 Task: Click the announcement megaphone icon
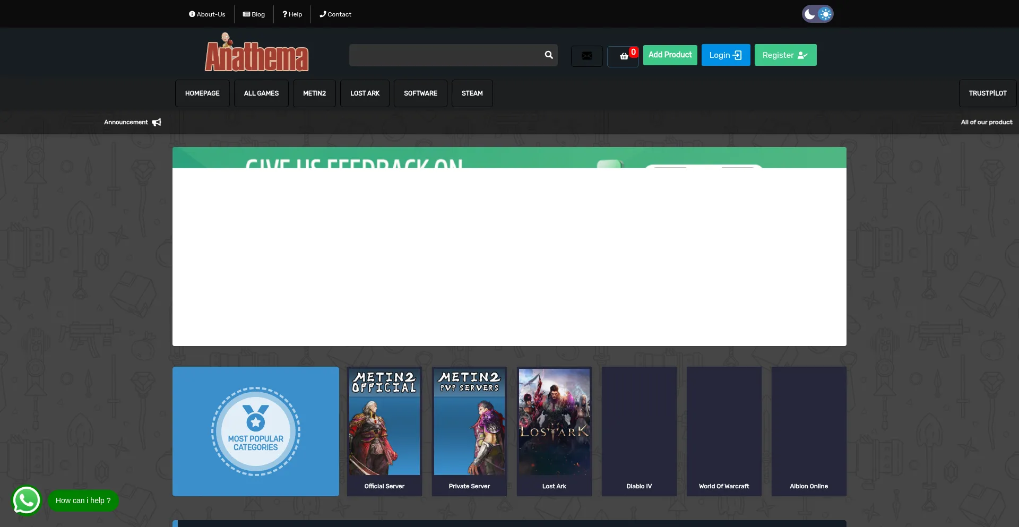[x=157, y=122]
